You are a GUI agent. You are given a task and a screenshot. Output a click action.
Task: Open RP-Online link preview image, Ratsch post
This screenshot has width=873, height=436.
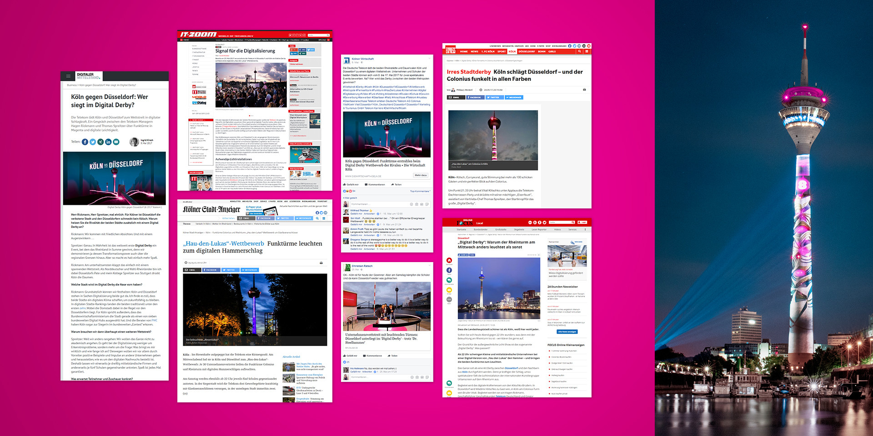pos(387,307)
